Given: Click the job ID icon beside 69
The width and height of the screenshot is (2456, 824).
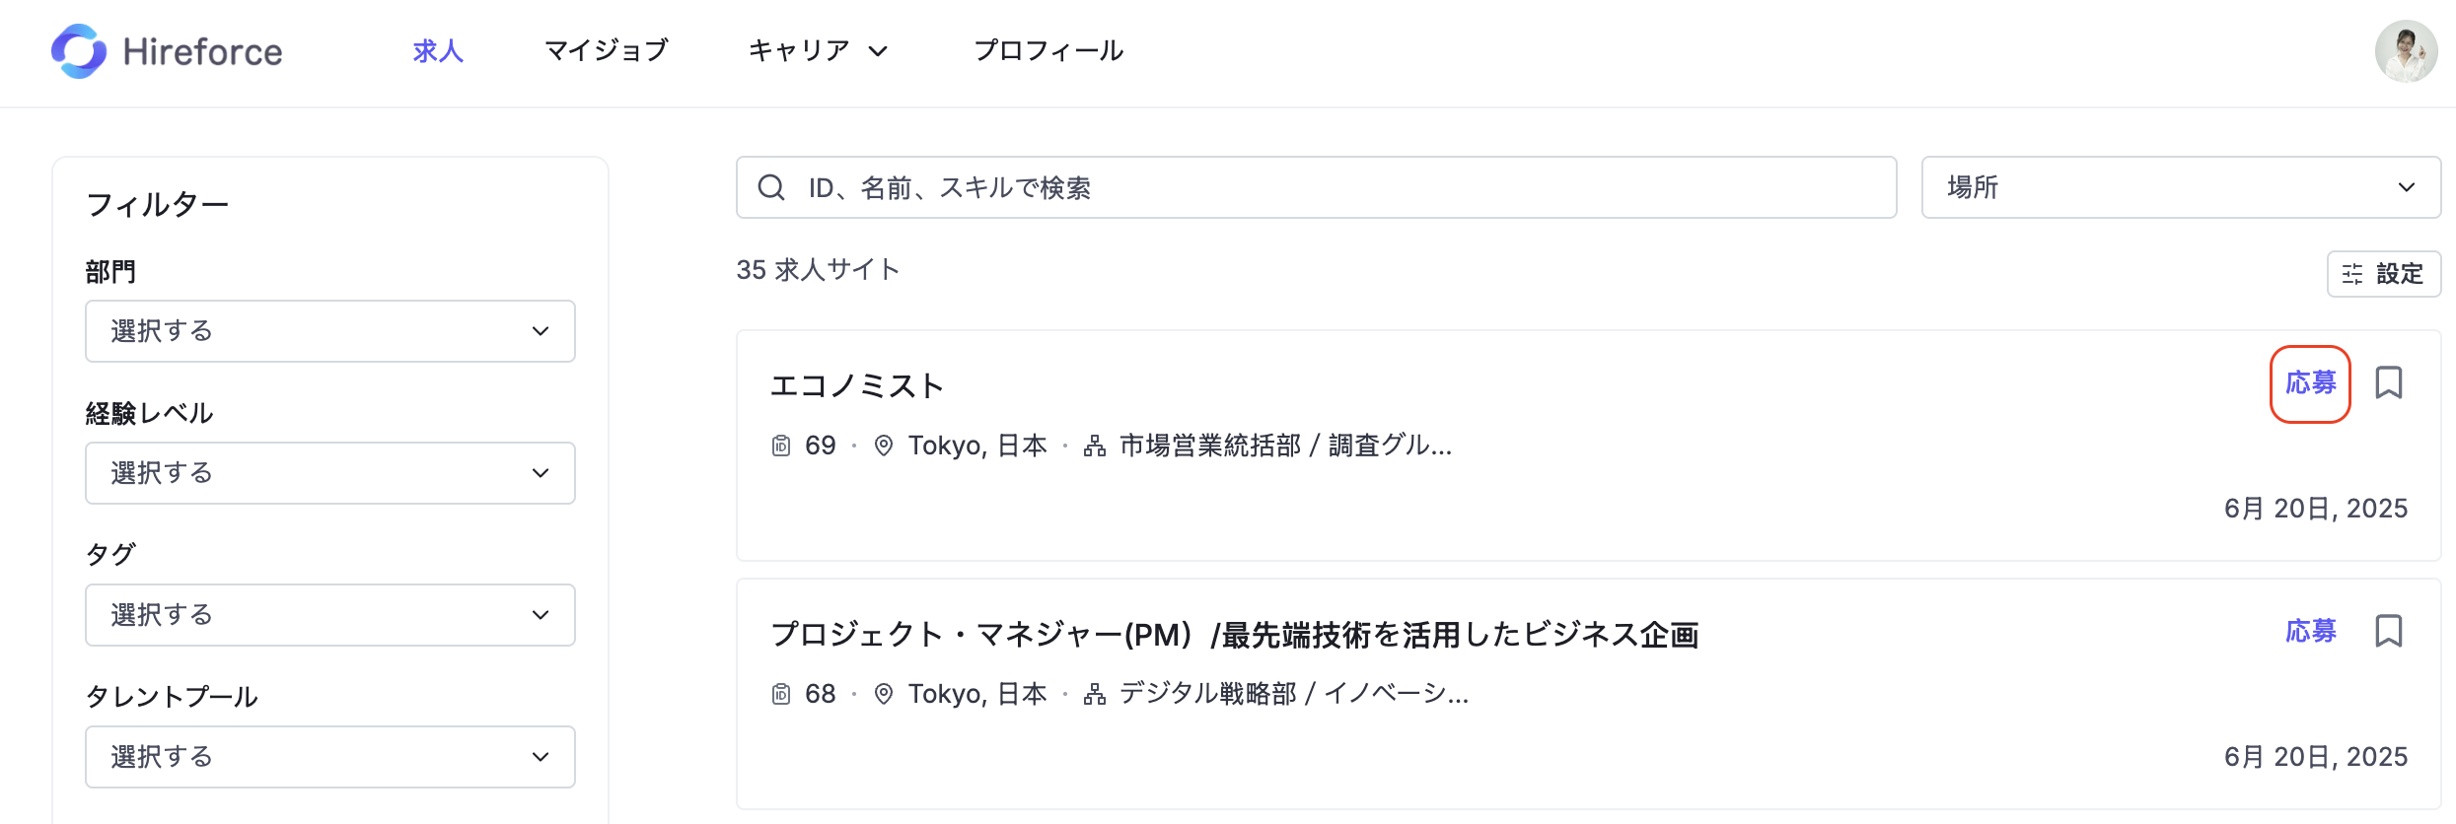Looking at the screenshot, I should tap(781, 446).
